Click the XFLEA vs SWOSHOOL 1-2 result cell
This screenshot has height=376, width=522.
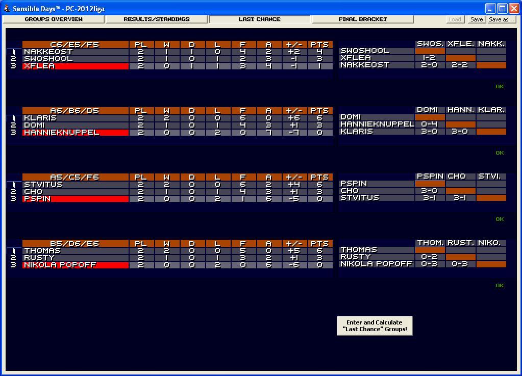click(x=429, y=58)
